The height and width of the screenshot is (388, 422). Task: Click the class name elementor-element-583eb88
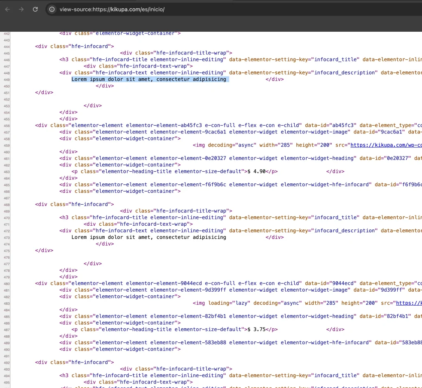[x=188, y=343]
